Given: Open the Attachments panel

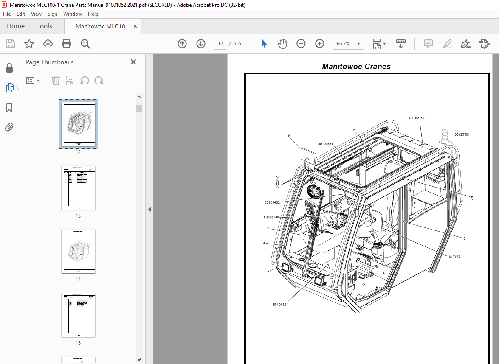Looking at the screenshot, I should 9,127.
